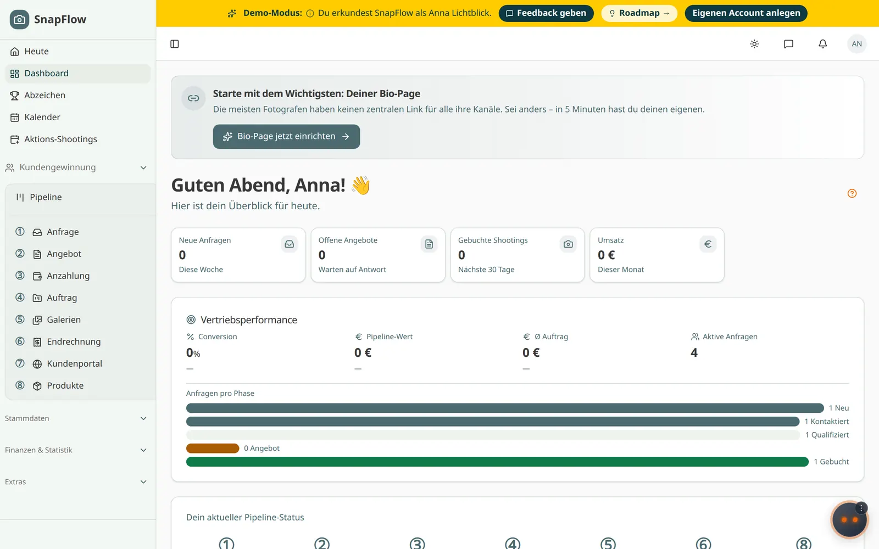The width and height of the screenshot is (879, 549).
Task: Click the orange help question mark icon
Action: [x=852, y=193]
